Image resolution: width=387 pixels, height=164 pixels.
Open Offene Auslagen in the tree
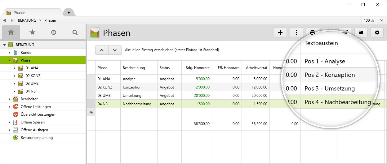tap(34, 130)
